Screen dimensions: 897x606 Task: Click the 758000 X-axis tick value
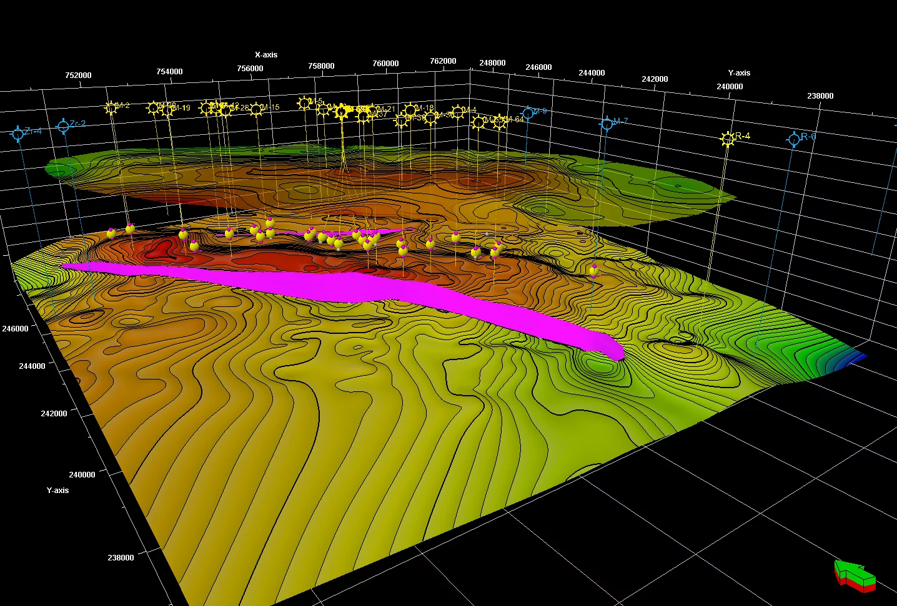[321, 66]
